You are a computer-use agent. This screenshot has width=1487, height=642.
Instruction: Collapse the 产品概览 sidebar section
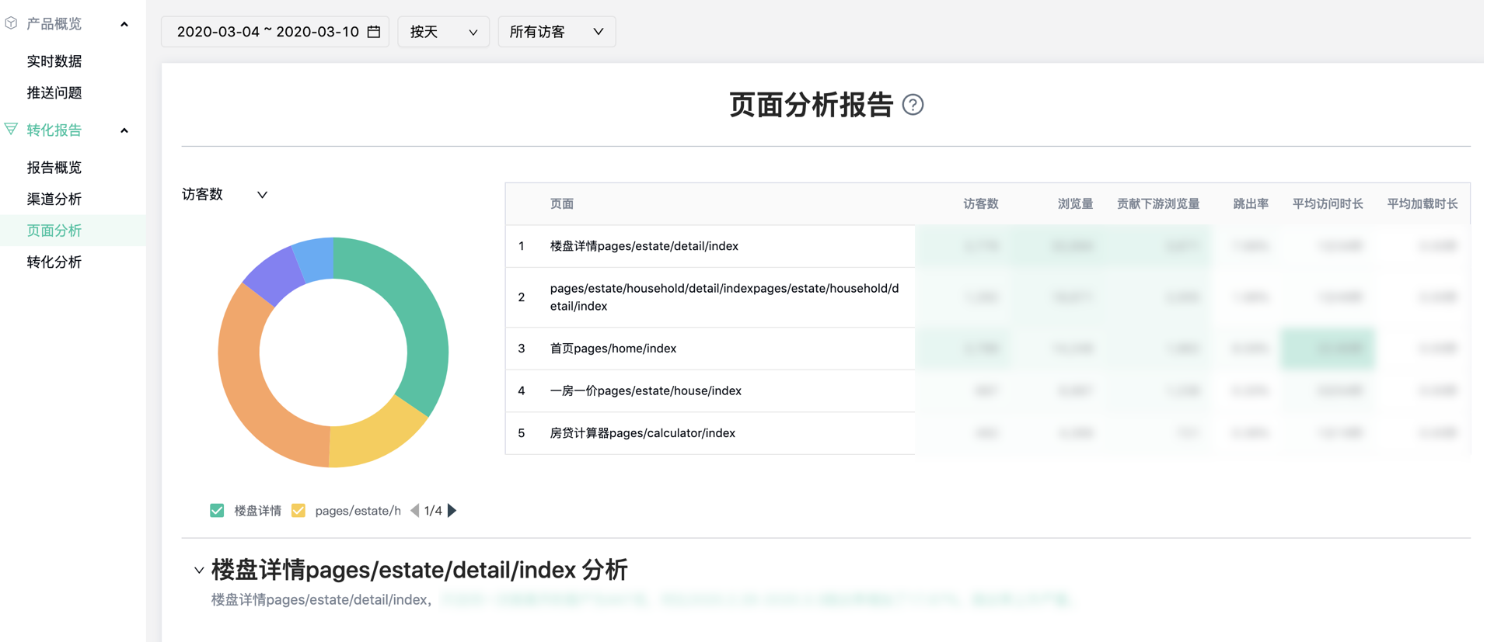124,24
